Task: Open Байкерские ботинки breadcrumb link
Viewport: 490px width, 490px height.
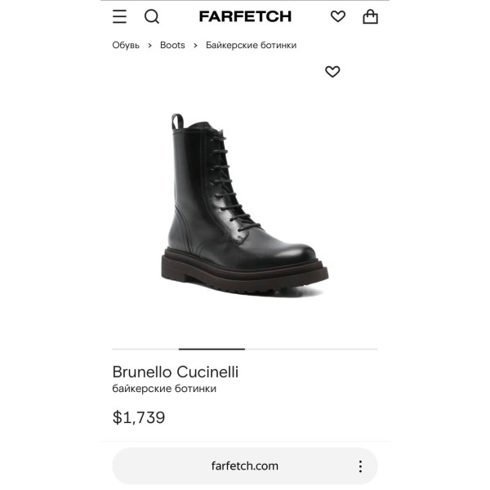Action: point(251,45)
